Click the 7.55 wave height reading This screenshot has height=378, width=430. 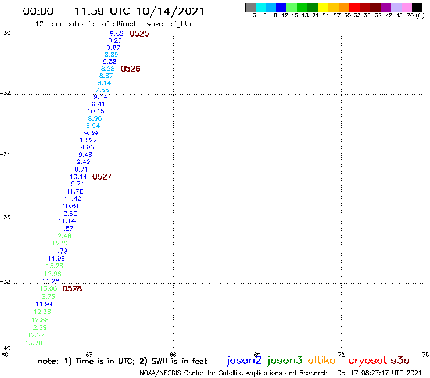[102, 90]
